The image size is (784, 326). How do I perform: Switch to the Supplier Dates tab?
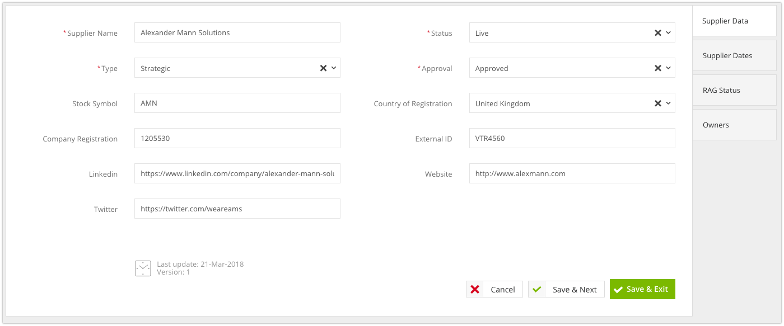coord(734,55)
